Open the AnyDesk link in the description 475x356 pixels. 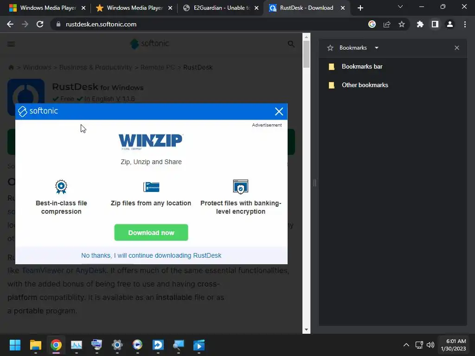90,270
